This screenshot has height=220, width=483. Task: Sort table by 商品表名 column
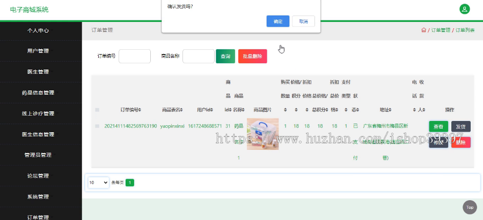(x=172, y=110)
